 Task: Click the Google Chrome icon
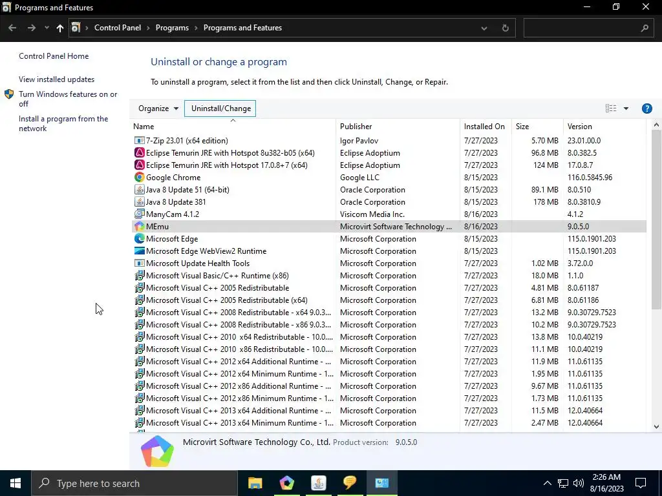click(140, 177)
